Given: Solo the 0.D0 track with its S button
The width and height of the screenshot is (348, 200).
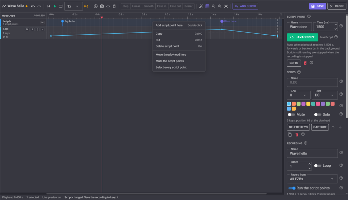Looking at the screenshot, I should (x=32, y=29).
